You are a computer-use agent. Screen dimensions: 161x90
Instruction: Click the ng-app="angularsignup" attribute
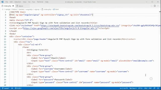[28, 15]
